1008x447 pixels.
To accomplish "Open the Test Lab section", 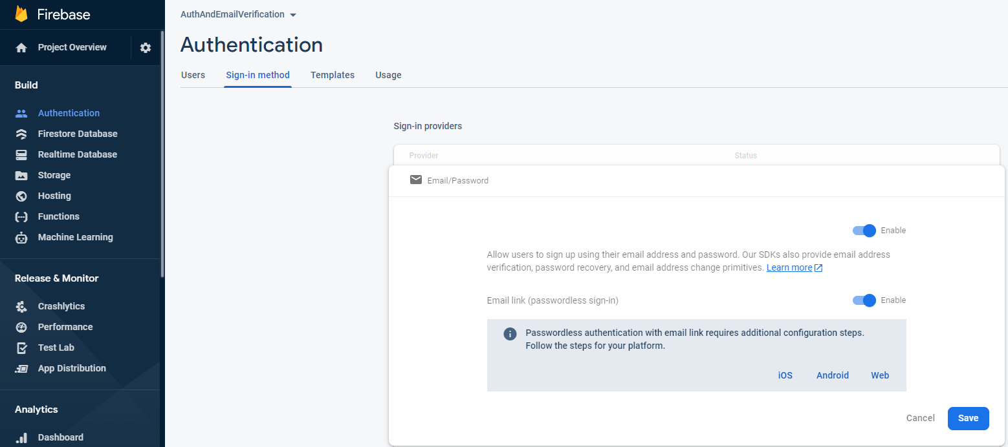I will click(x=54, y=348).
